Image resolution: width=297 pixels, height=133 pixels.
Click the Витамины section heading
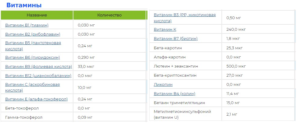click(x=24, y=5)
